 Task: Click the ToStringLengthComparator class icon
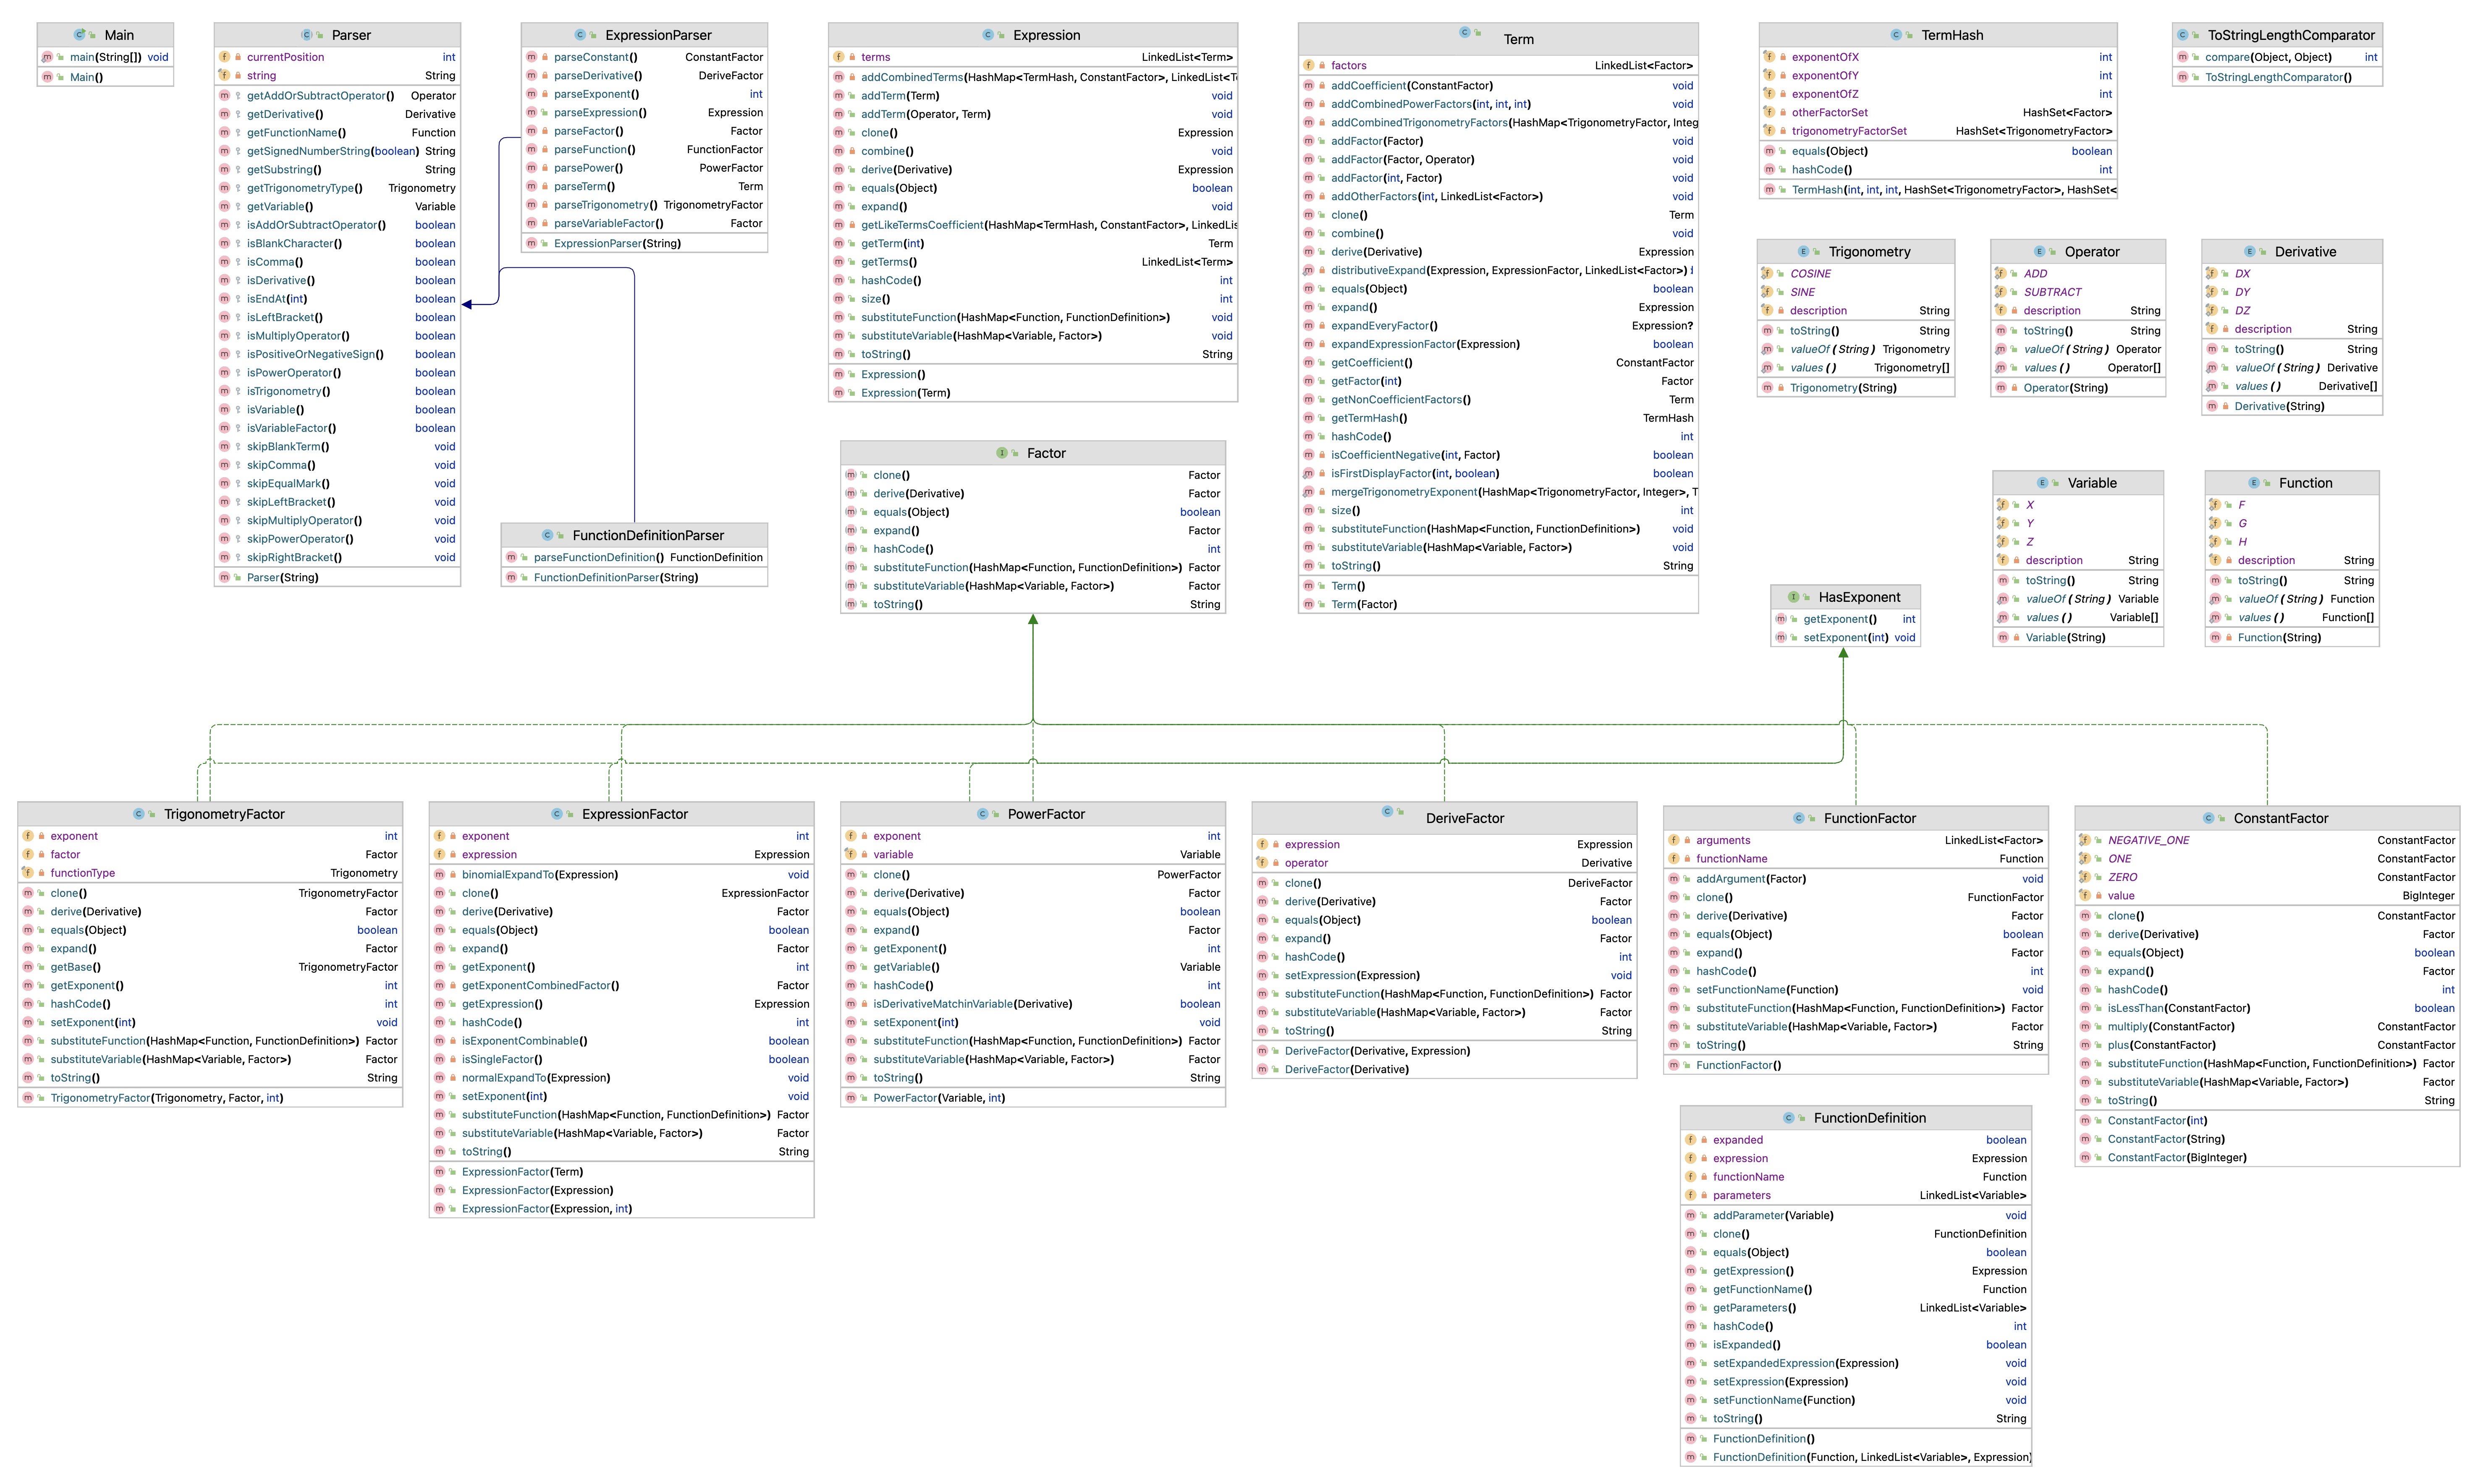pyautogui.click(x=2183, y=35)
